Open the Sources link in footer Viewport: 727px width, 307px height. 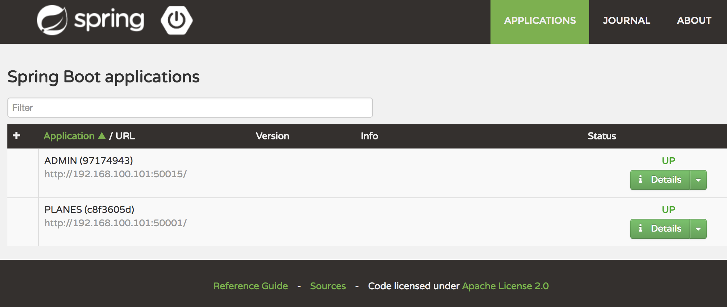point(328,286)
